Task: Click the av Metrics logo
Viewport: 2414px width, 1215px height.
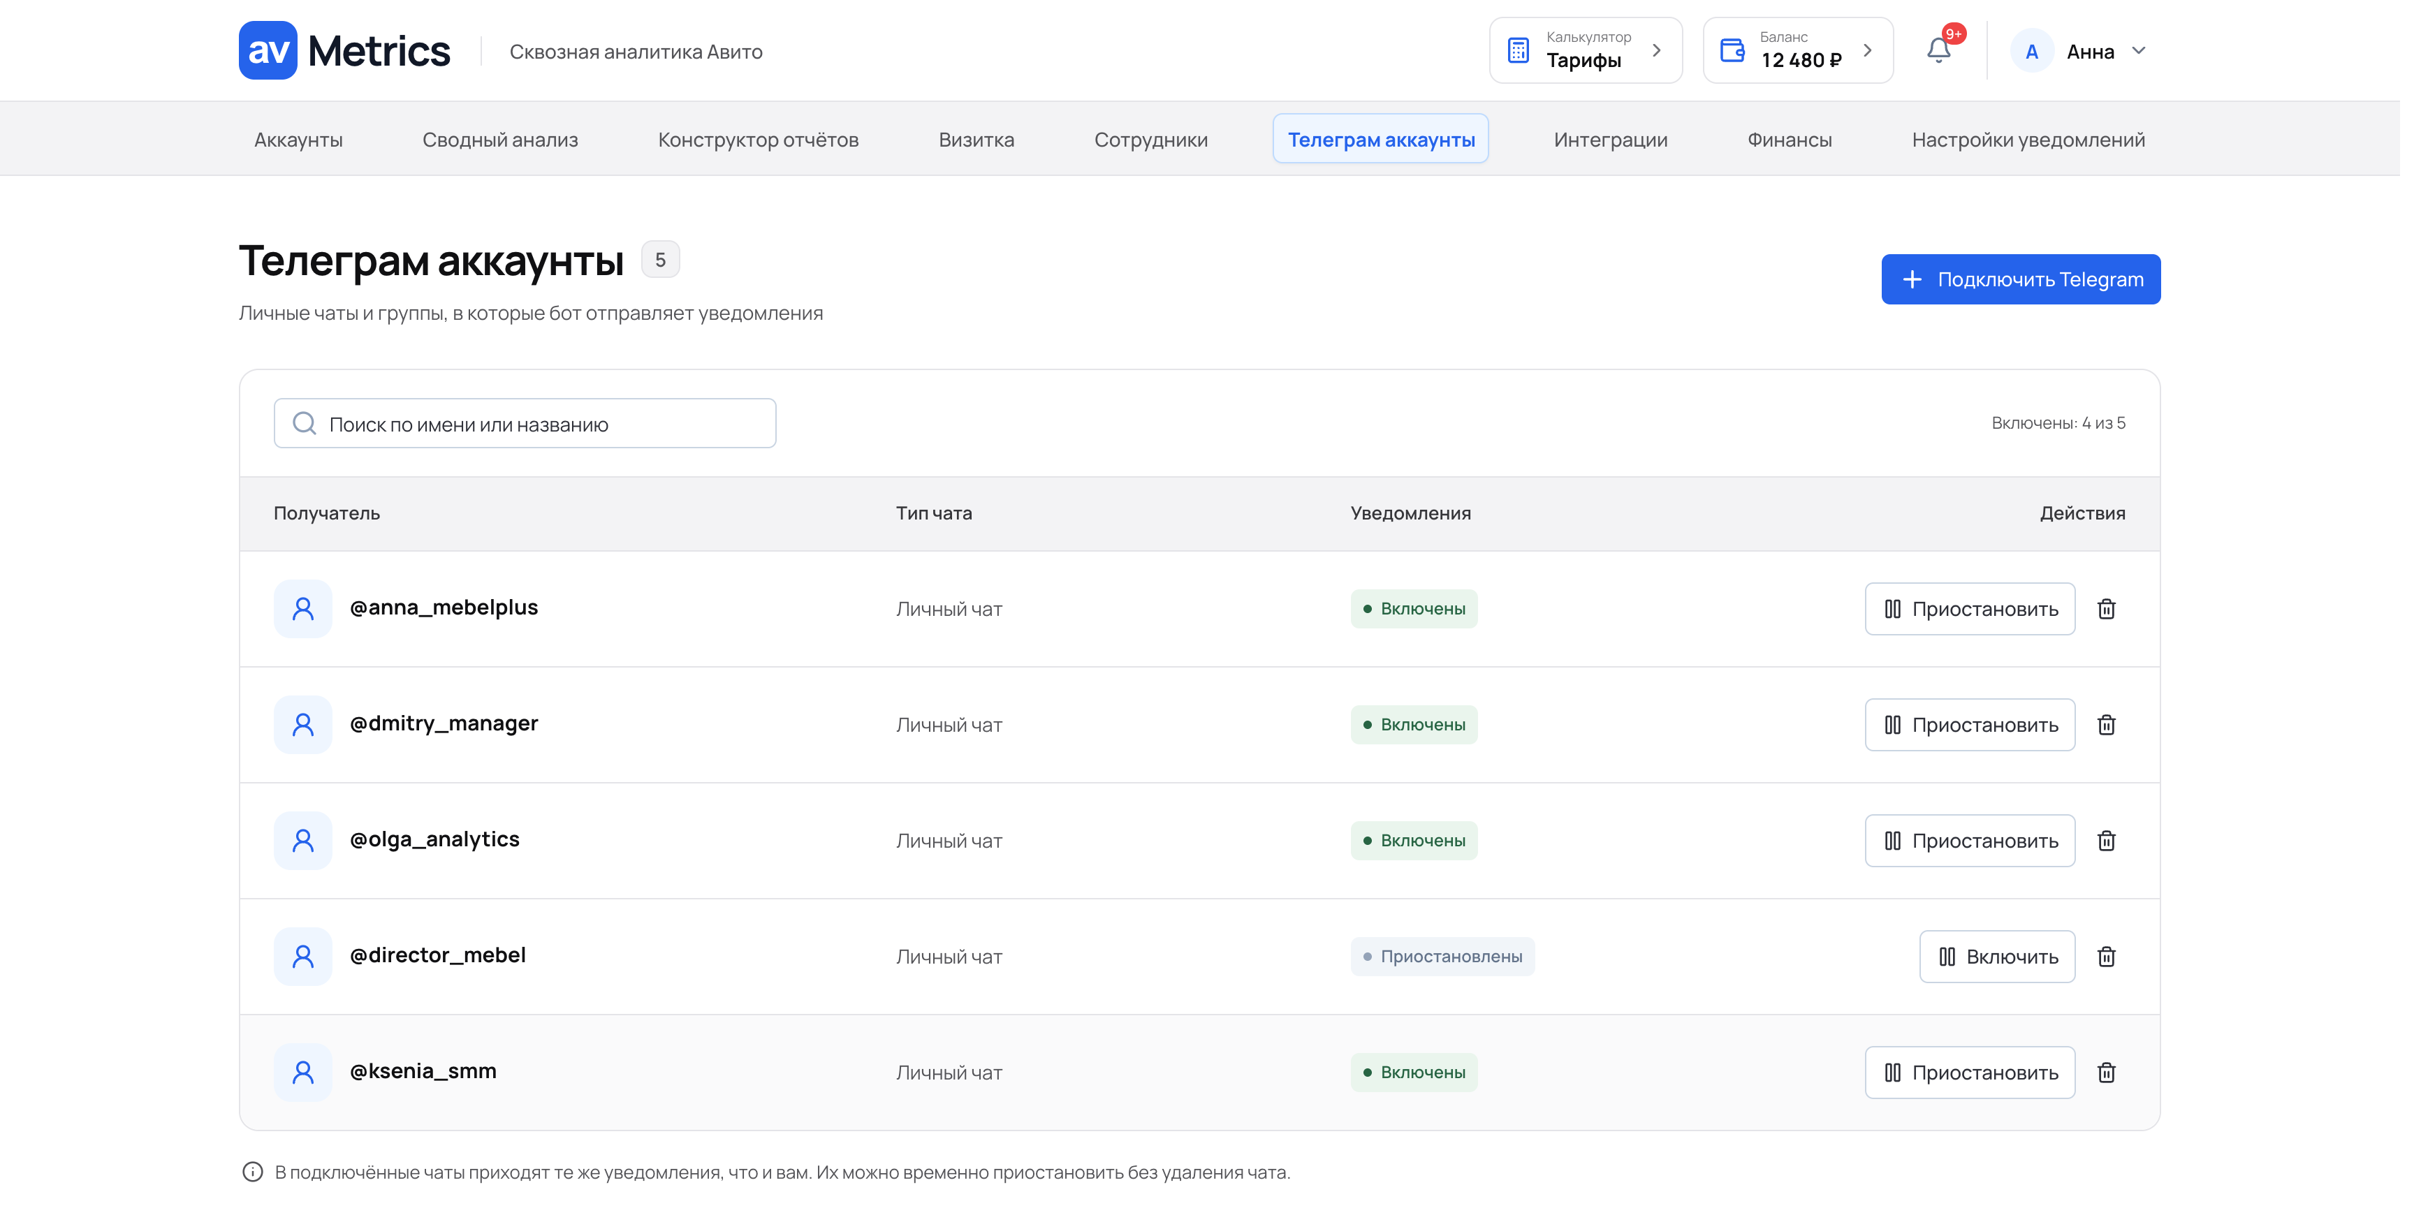Action: click(x=345, y=50)
